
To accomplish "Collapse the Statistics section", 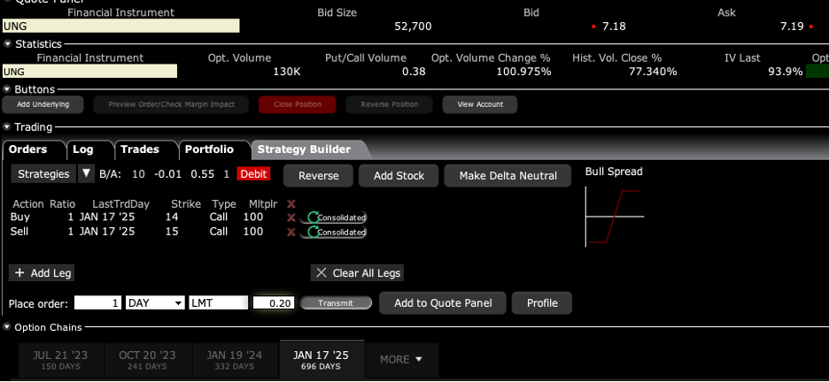I will point(7,44).
